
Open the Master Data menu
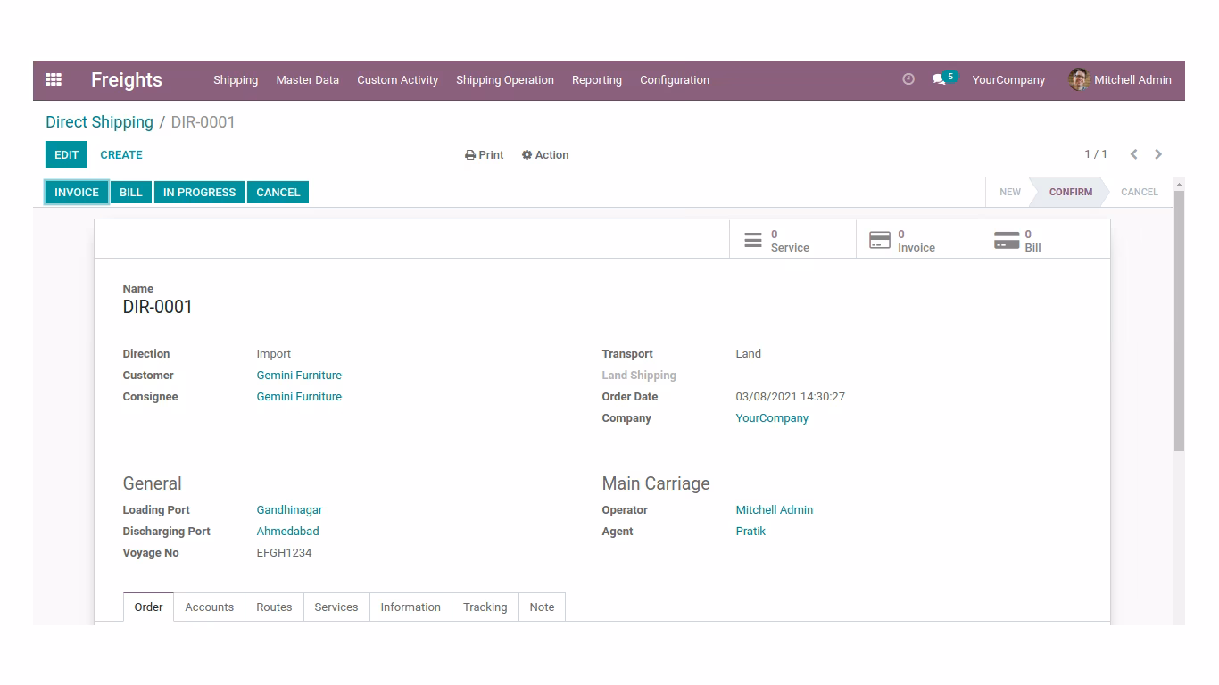tap(307, 79)
